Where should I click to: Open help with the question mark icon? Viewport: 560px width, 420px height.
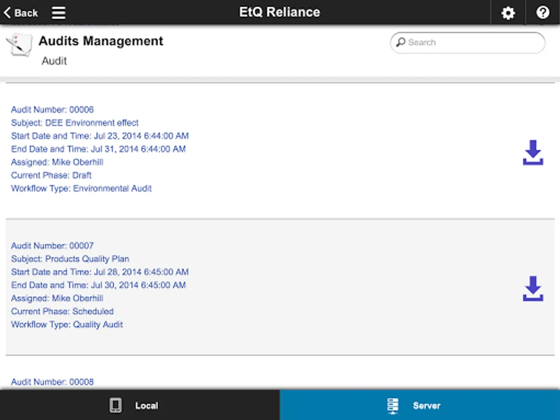[543, 13]
